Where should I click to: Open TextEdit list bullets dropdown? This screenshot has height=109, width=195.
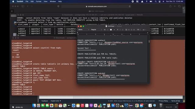coord(144,30)
